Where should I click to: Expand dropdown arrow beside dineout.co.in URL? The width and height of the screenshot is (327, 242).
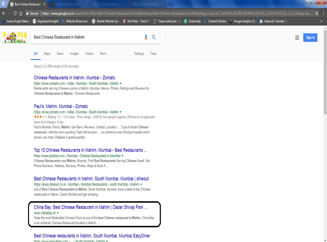(x=141, y=184)
